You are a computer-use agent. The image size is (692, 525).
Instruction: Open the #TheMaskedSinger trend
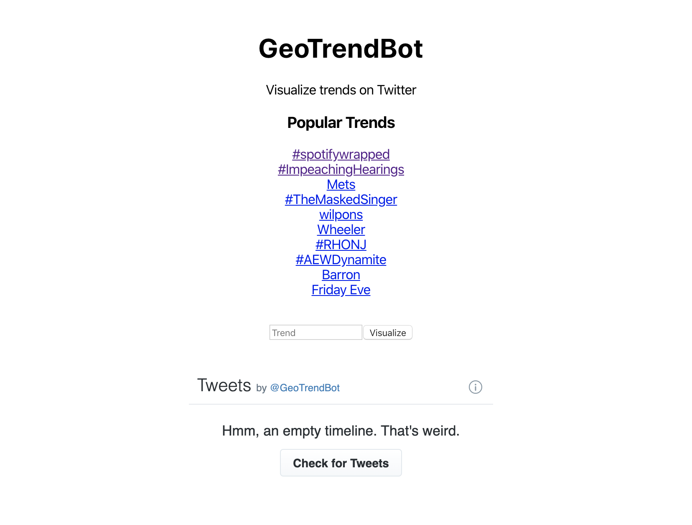341,199
